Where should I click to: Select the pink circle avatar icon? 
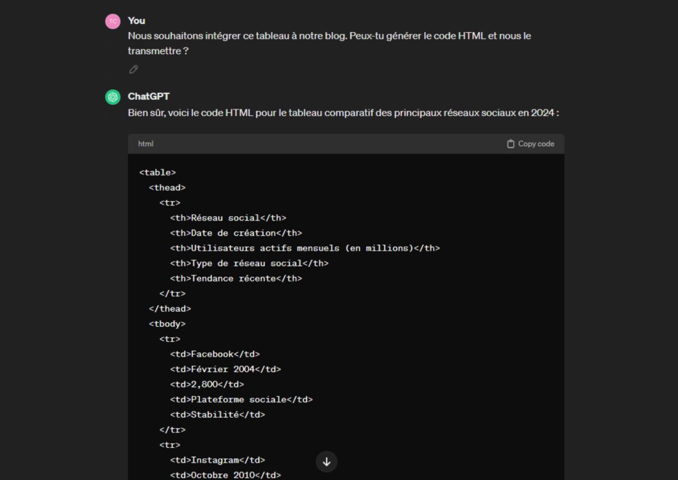(113, 21)
